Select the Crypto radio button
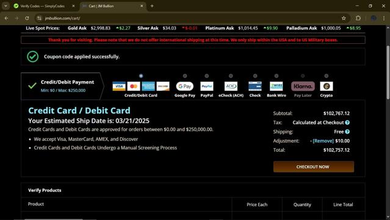Image resolution: width=390 pixels, height=220 pixels. 327,76
